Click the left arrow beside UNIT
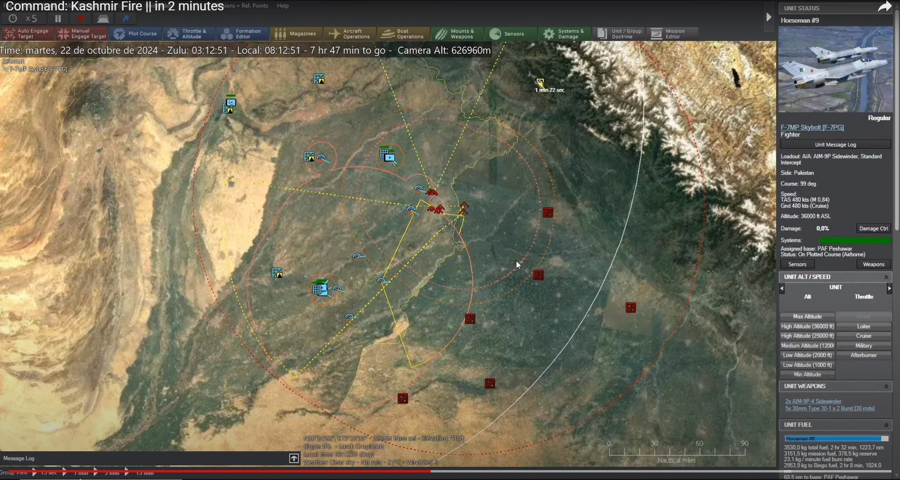This screenshot has width=900, height=480. (782, 288)
